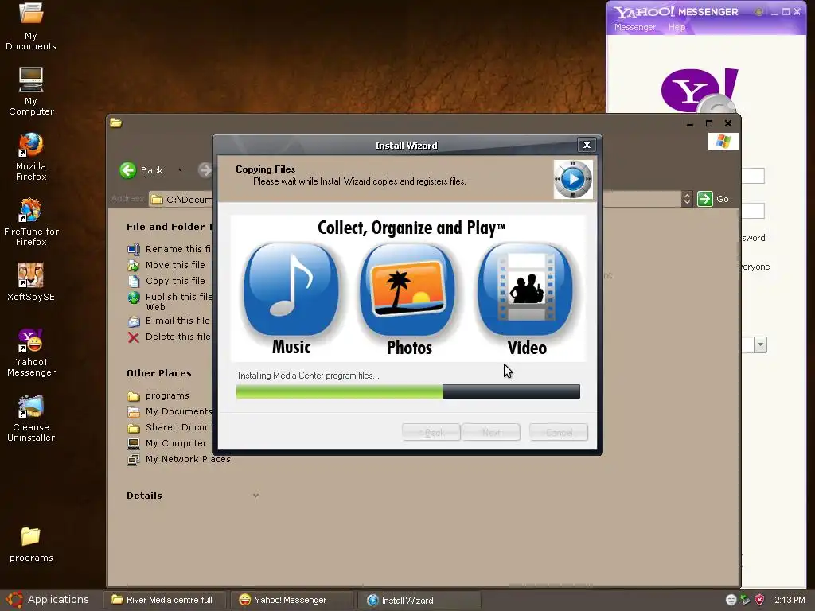This screenshot has height=611, width=815.
Task: Open address bar dropdown arrows in Explorer
Action: tap(687, 198)
